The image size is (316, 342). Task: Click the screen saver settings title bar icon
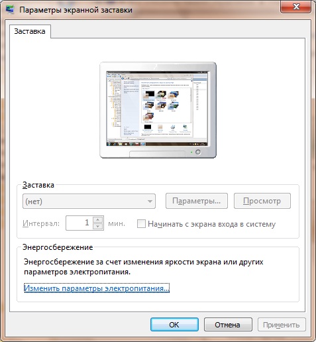10,9
